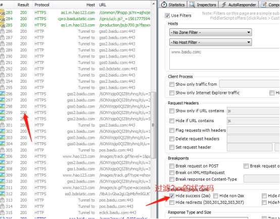Click lock icon of tunnel session 313

coord(3,200)
